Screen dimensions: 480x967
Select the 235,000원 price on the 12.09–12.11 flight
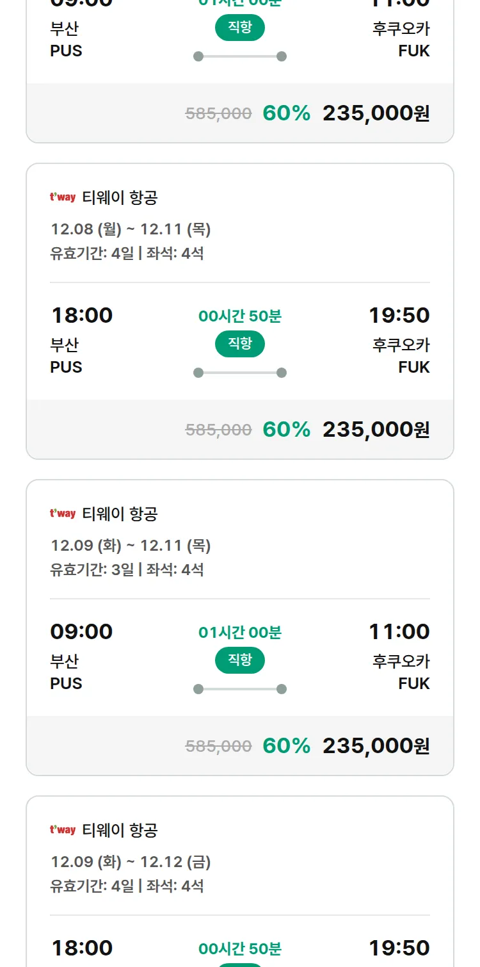coord(376,746)
